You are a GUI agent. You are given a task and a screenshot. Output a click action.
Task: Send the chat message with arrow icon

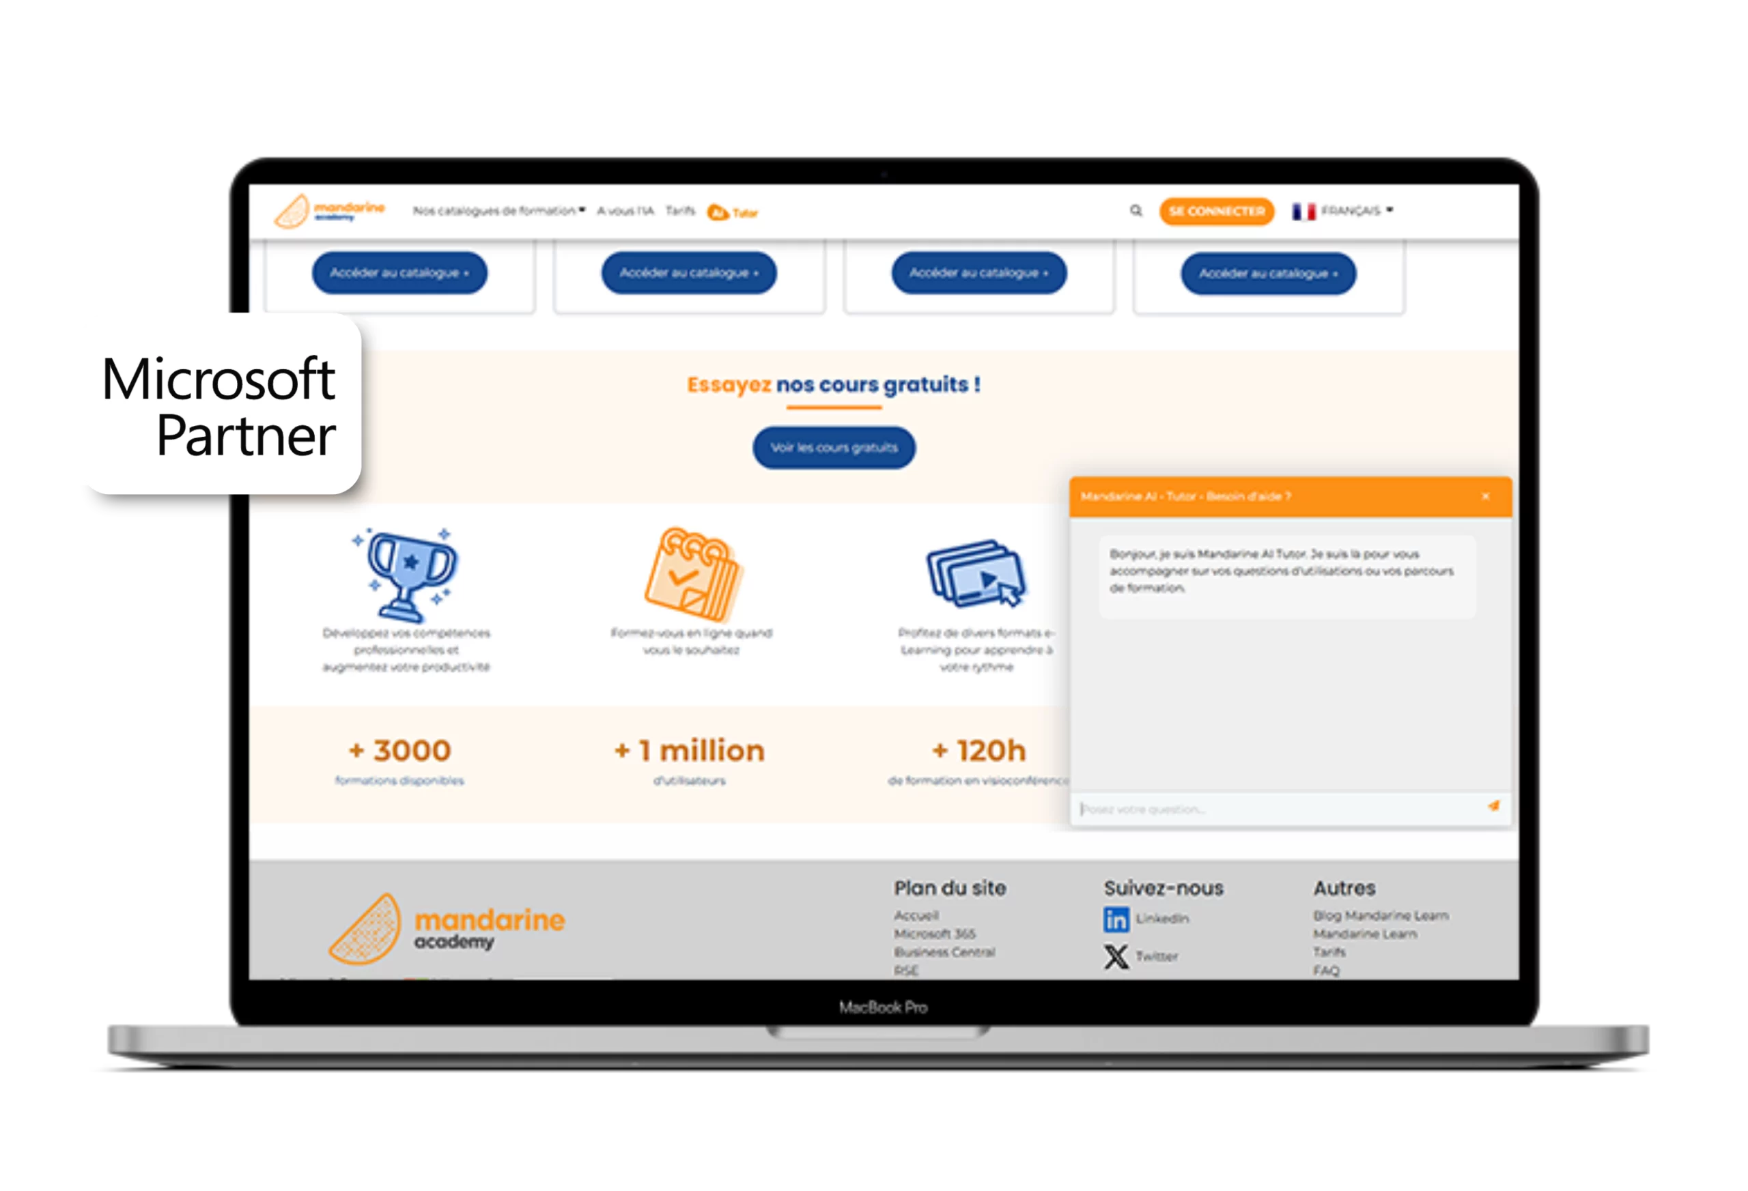click(x=1493, y=806)
